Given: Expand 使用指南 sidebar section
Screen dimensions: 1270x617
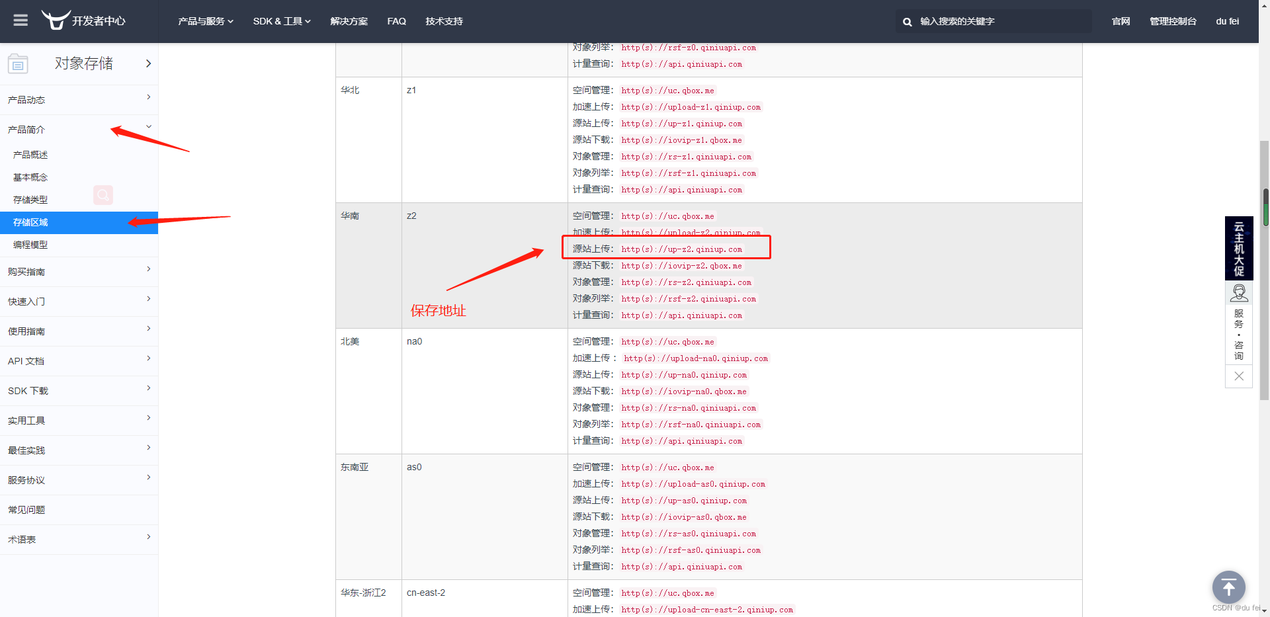Looking at the screenshot, I should pyautogui.click(x=79, y=331).
